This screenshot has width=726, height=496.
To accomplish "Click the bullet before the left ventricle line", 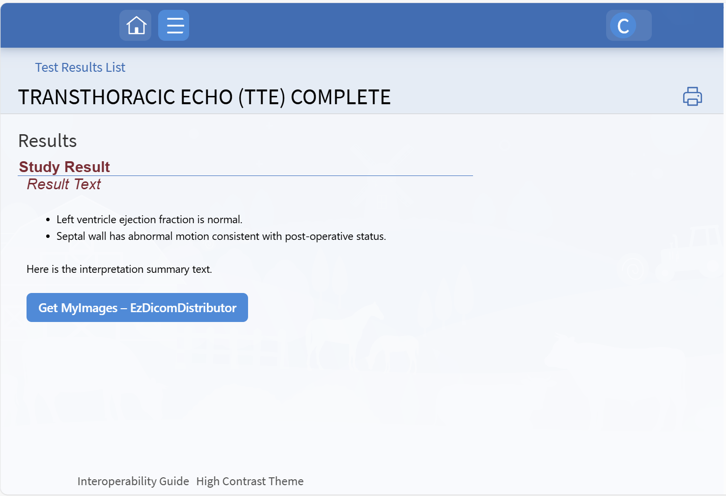I will pyautogui.click(x=48, y=220).
